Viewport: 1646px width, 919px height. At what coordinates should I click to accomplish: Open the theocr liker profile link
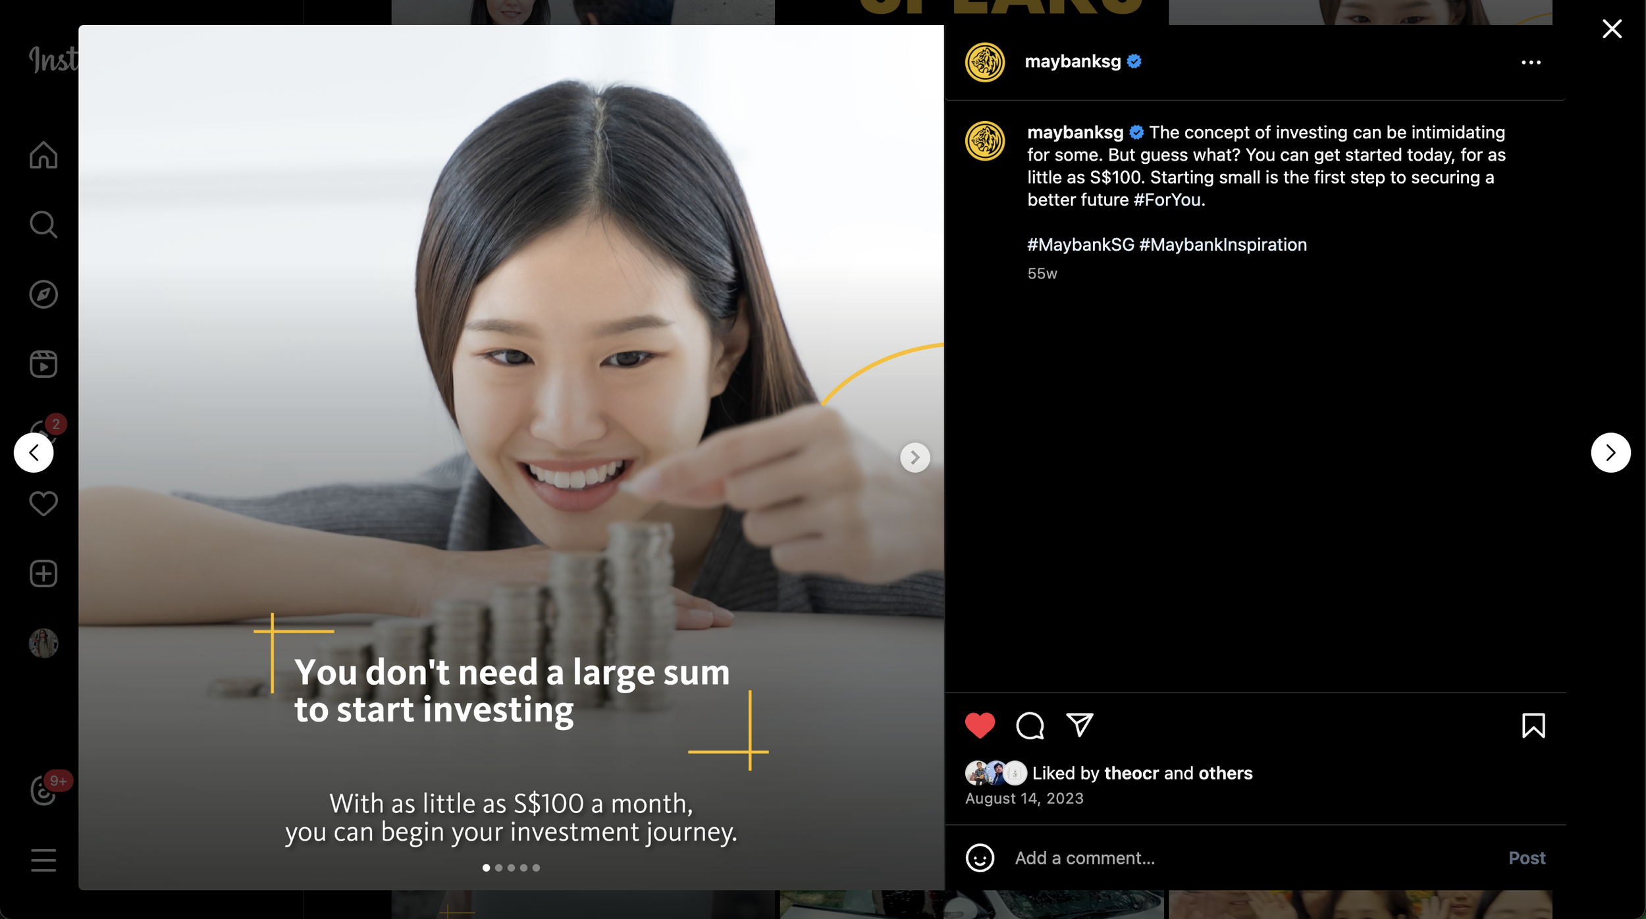click(1132, 773)
